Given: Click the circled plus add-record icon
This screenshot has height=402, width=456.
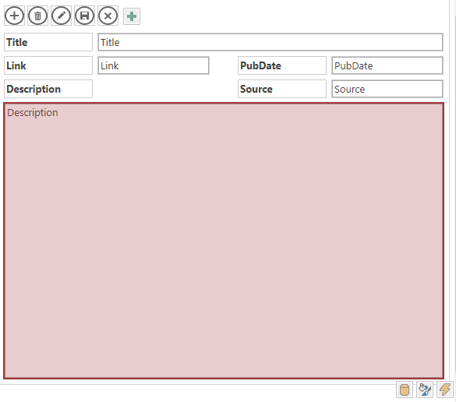Looking at the screenshot, I should (x=14, y=16).
